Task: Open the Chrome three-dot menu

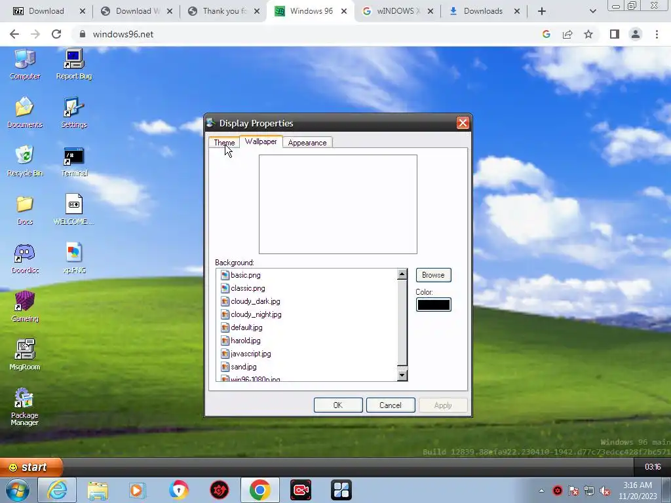Action: coord(657,34)
